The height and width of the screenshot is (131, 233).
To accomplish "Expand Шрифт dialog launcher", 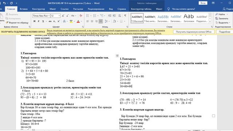I will tap(83, 27).
